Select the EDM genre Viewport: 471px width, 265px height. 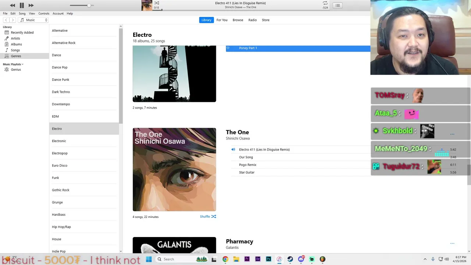84,116
